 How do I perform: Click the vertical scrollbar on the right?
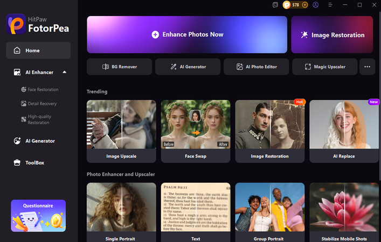380,96
